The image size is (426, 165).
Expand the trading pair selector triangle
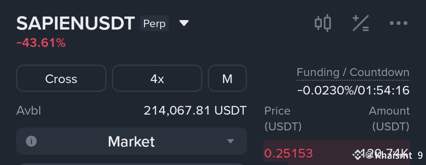184,23
